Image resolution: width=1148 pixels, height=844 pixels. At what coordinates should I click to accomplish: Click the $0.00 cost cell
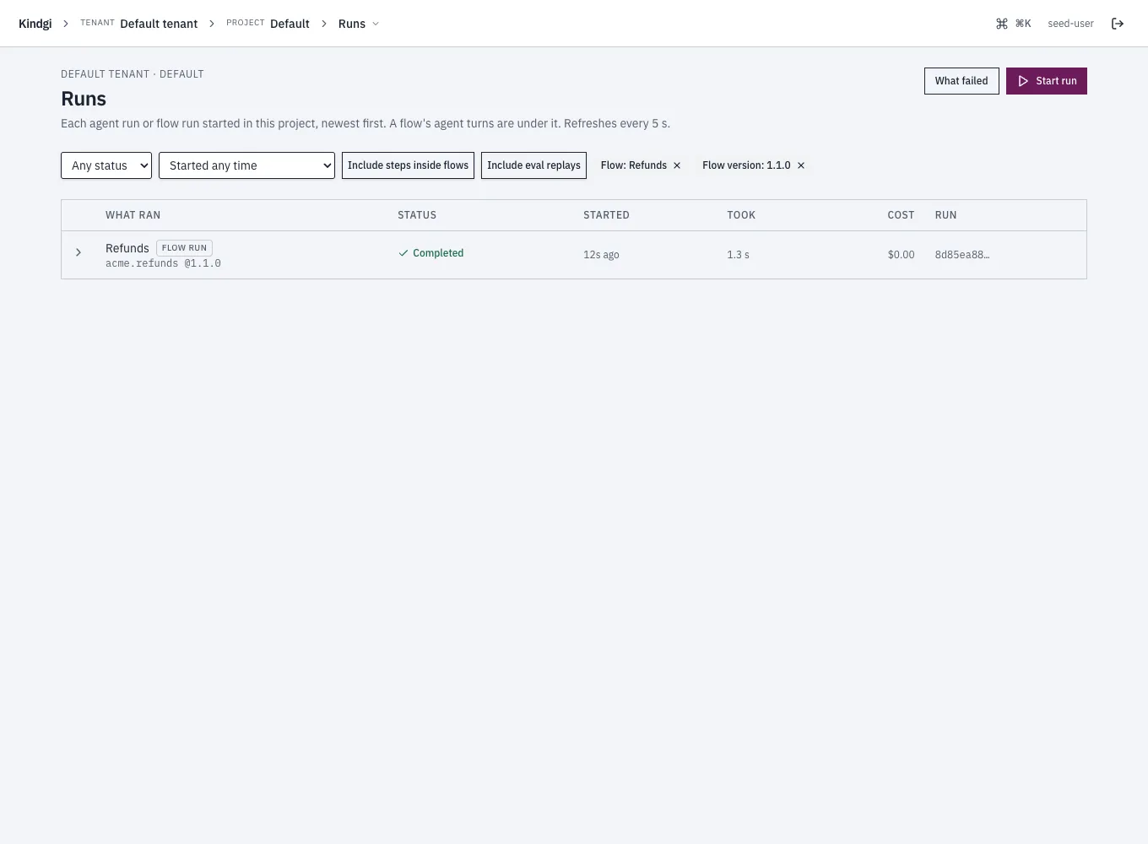[x=901, y=255]
